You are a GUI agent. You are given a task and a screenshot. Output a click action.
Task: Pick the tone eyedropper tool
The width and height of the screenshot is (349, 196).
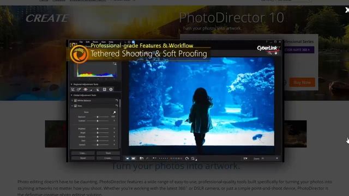tap(114, 113)
